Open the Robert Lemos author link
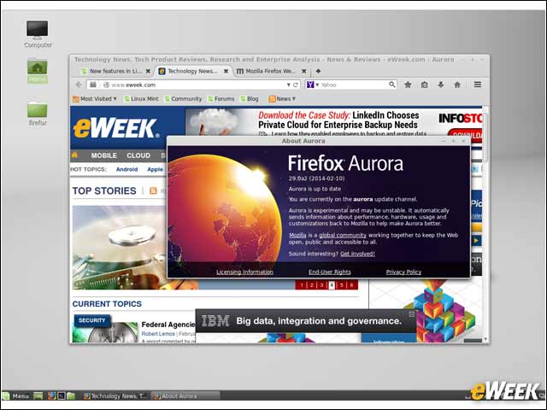The width and height of the screenshot is (547, 410). click(158, 334)
